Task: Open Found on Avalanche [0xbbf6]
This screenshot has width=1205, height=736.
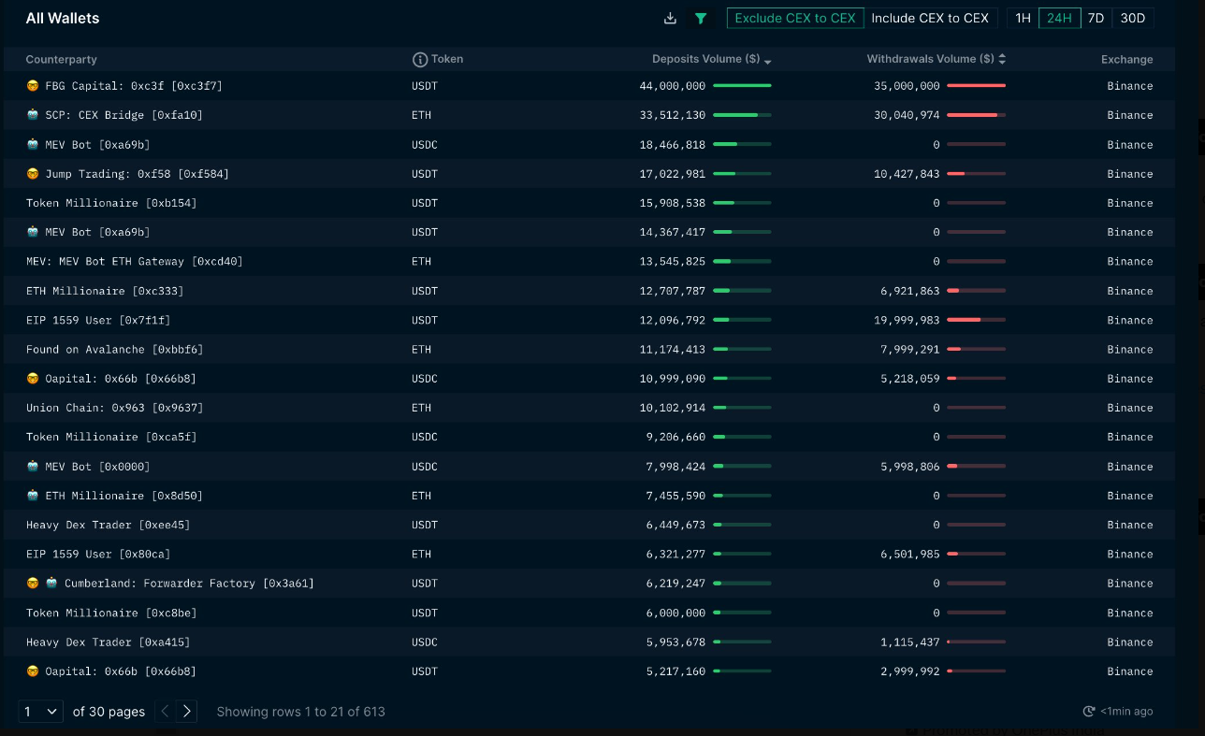Action: point(114,350)
